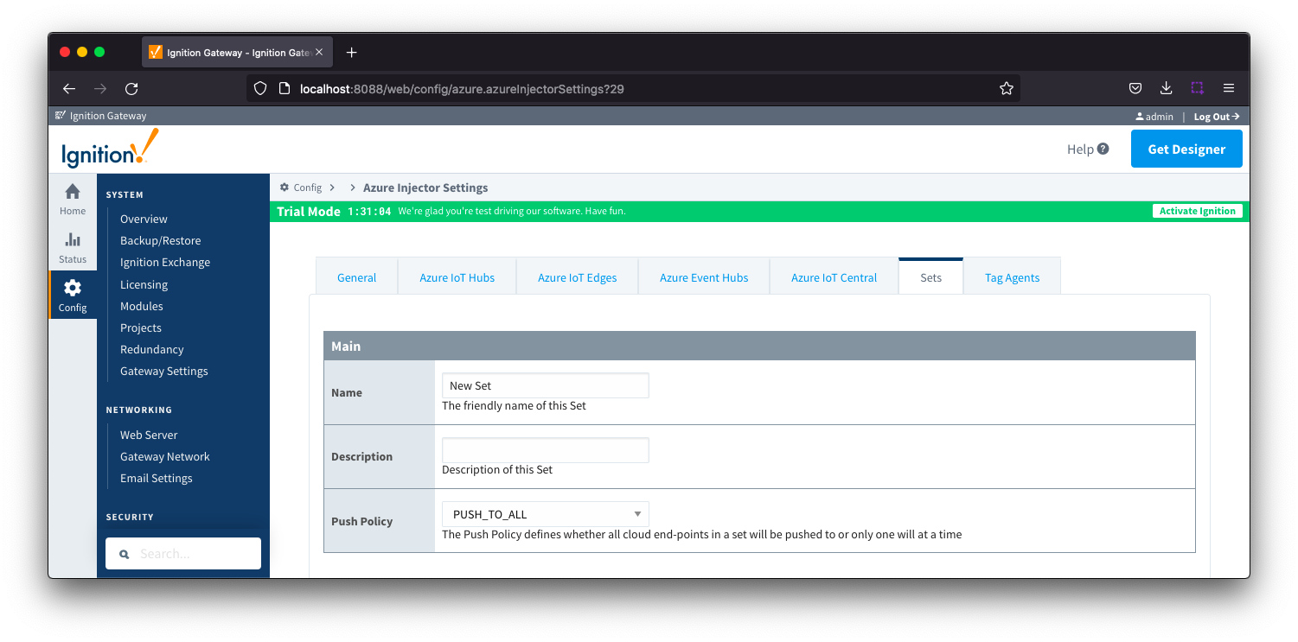Click the Get Designer button
The image size is (1298, 642).
(x=1186, y=149)
